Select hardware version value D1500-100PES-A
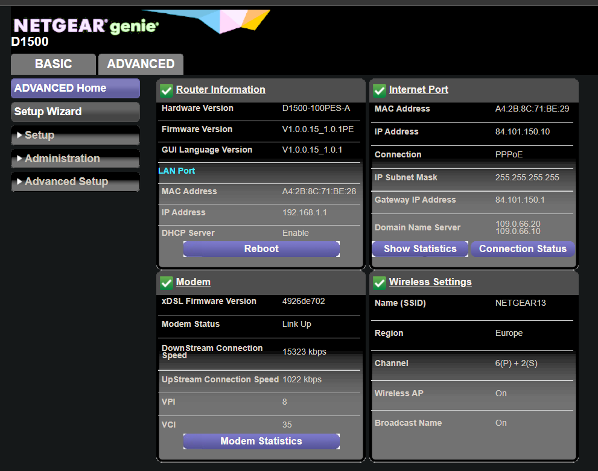 [x=316, y=108]
